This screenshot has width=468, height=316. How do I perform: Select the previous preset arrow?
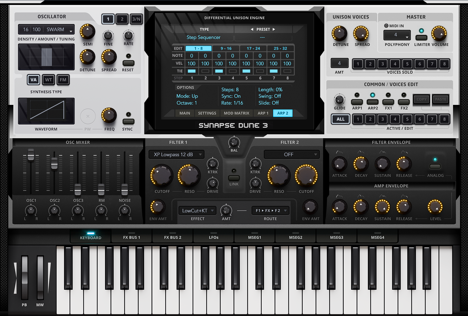point(252,29)
